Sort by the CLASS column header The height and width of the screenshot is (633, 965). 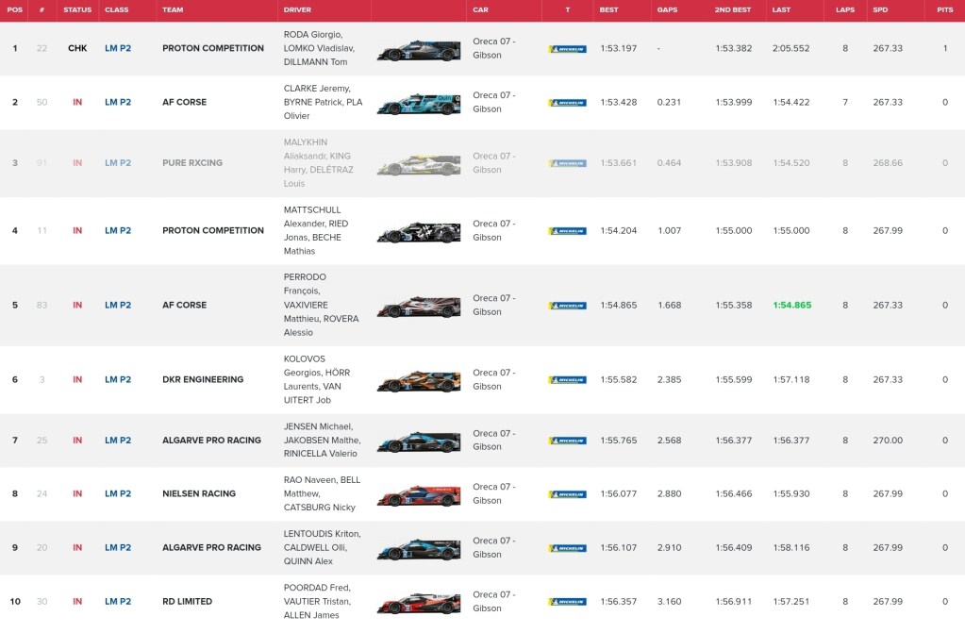(117, 9)
